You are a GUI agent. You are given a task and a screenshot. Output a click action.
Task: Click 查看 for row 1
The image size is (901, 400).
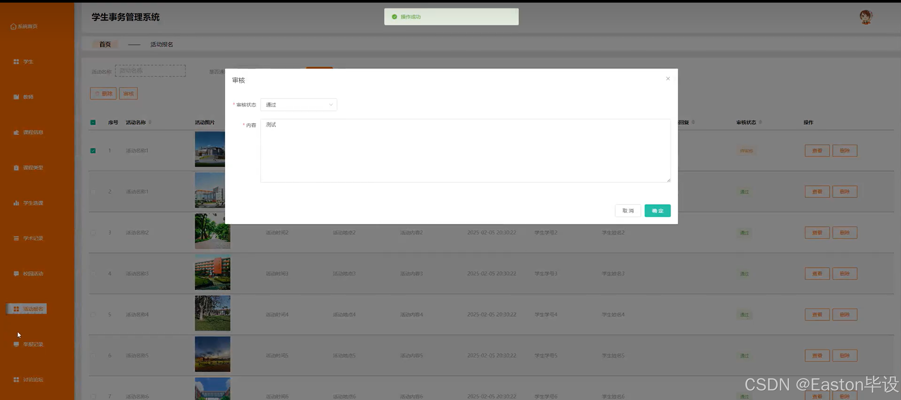tap(817, 151)
